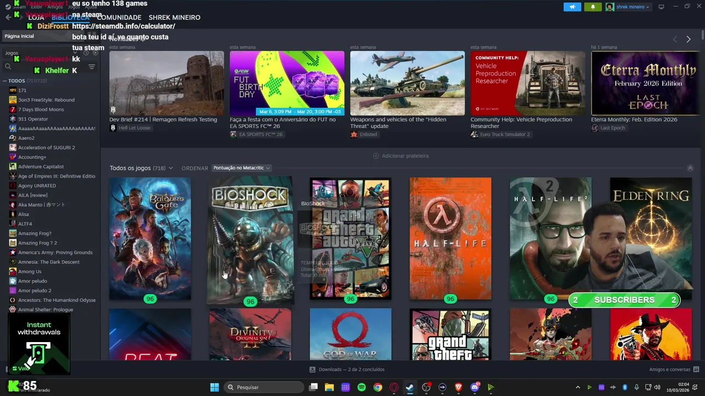Collapse the shelf with double chevron
This screenshot has width=705, height=396.
[690, 168]
